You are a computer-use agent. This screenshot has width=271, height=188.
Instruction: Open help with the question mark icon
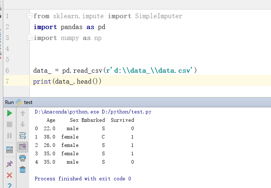(9, 185)
